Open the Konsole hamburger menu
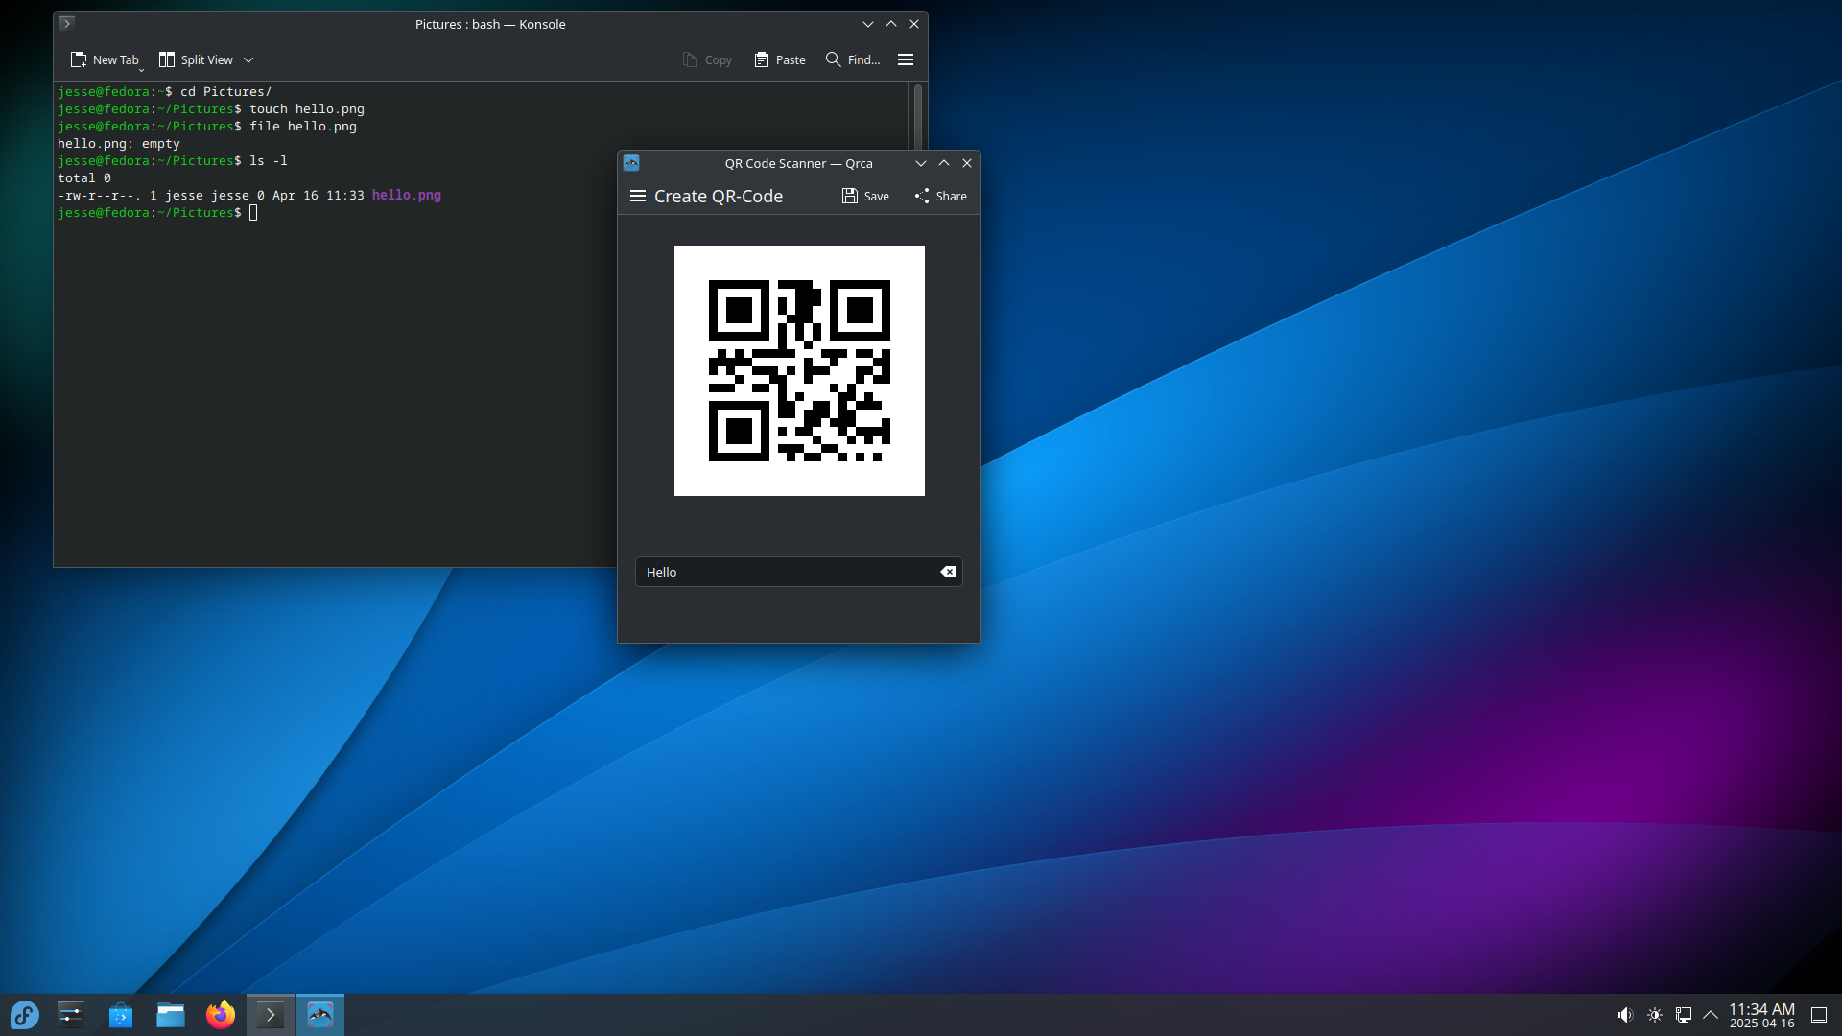 pyautogui.click(x=906, y=59)
